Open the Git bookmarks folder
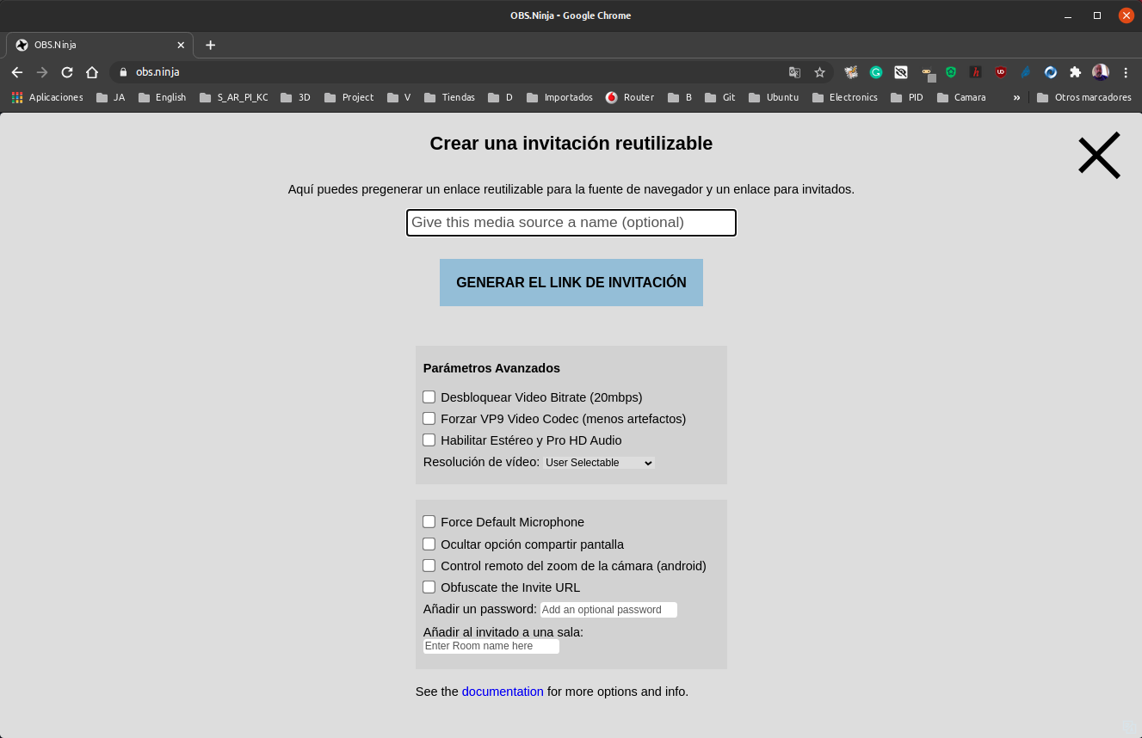The height and width of the screenshot is (738, 1142). click(x=719, y=97)
